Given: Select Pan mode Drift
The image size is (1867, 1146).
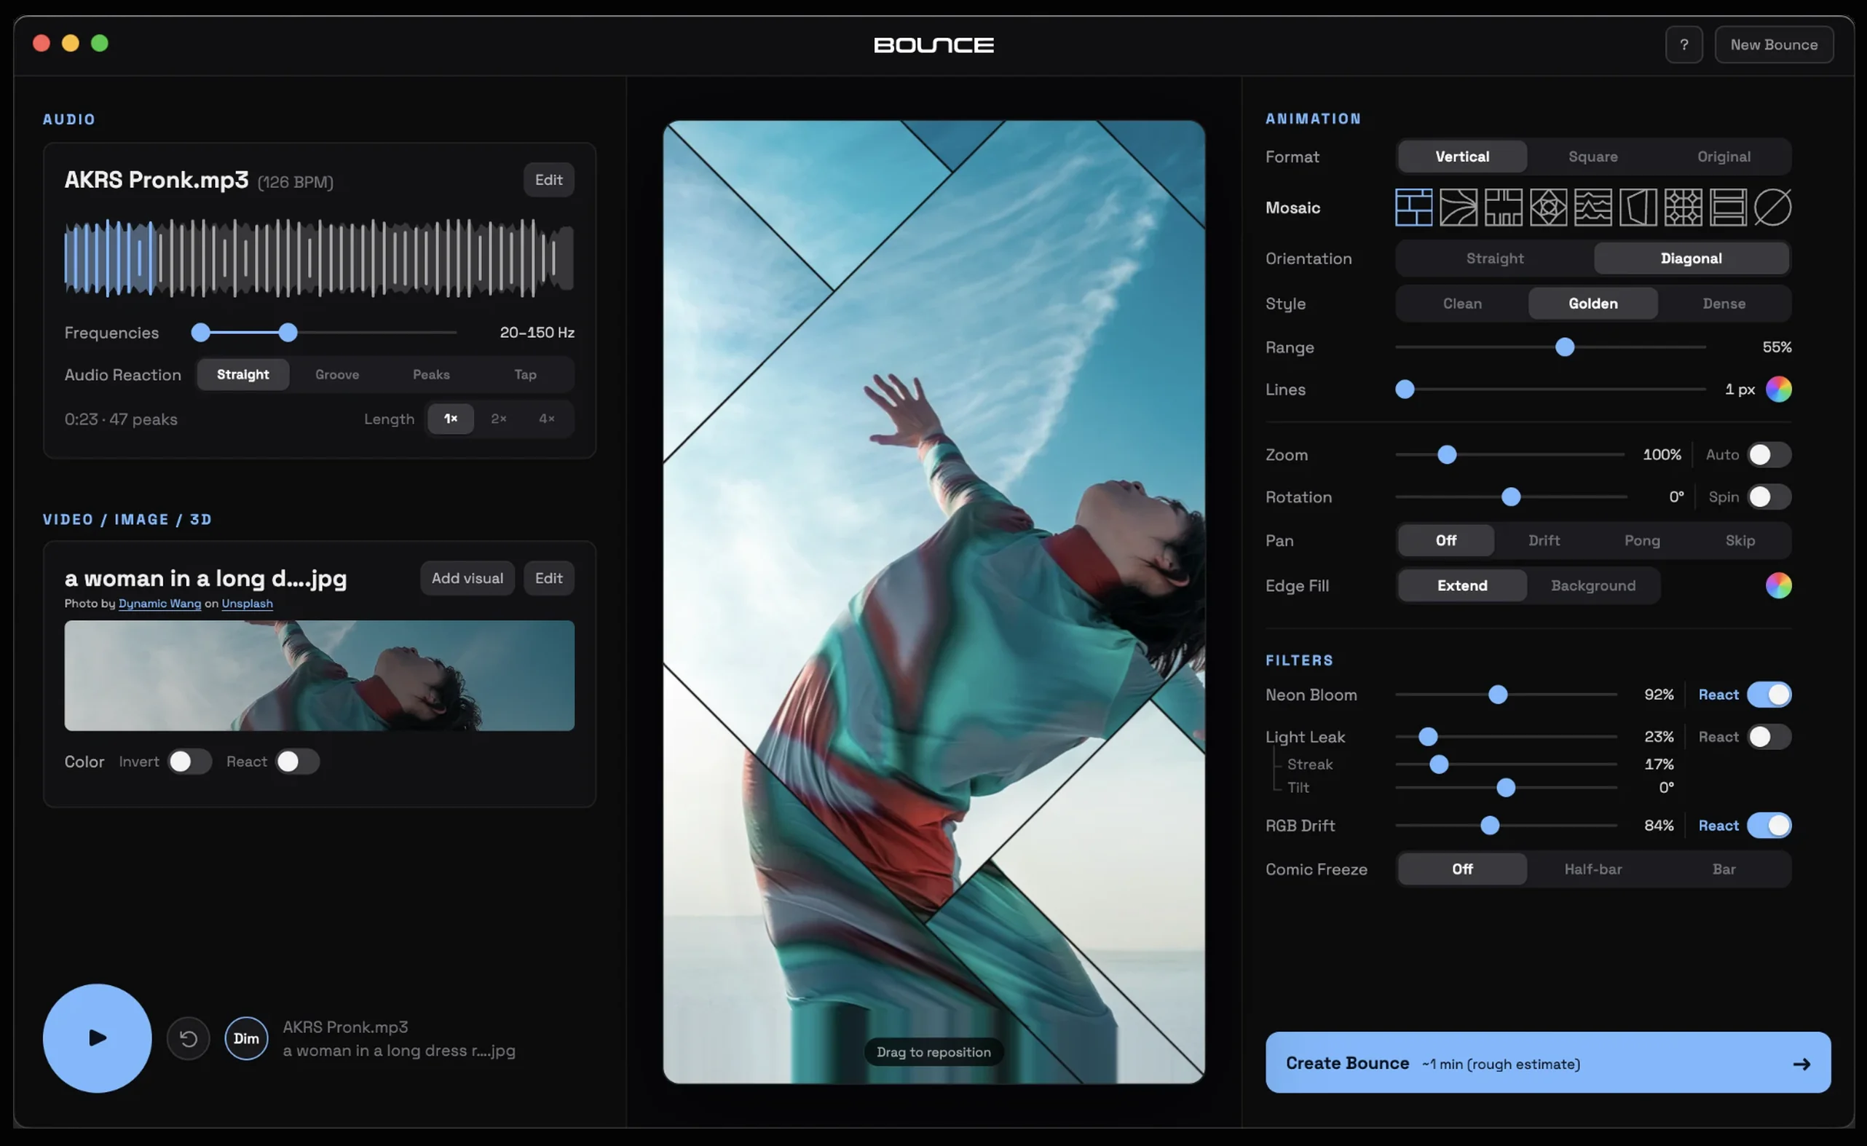Looking at the screenshot, I should point(1543,540).
